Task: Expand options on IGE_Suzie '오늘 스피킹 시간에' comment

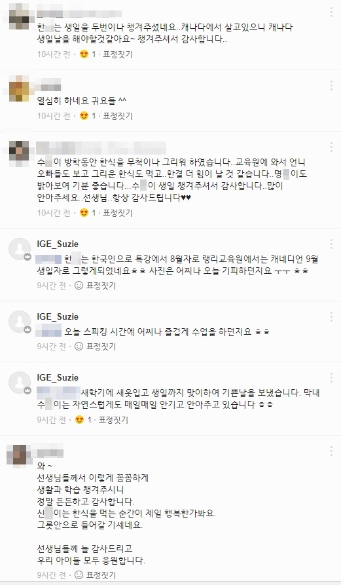Action: 331,317
